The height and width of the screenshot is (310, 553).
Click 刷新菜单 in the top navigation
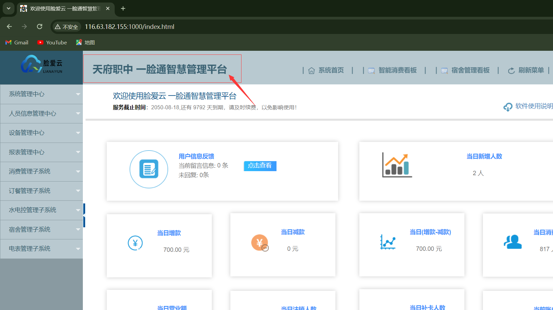(x=531, y=70)
